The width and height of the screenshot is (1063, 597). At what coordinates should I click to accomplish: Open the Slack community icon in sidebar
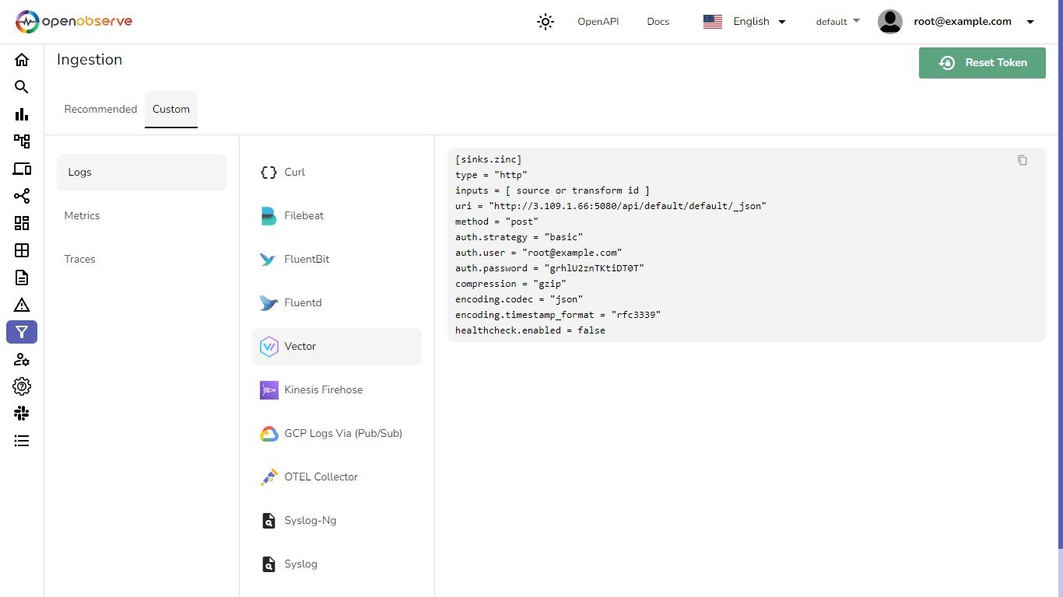[x=21, y=414]
